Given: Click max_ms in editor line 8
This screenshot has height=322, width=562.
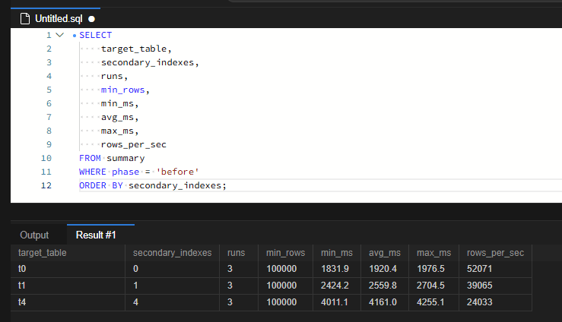Looking at the screenshot, I should click(117, 131).
